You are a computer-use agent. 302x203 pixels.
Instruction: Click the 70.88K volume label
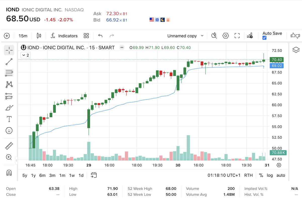278,153
